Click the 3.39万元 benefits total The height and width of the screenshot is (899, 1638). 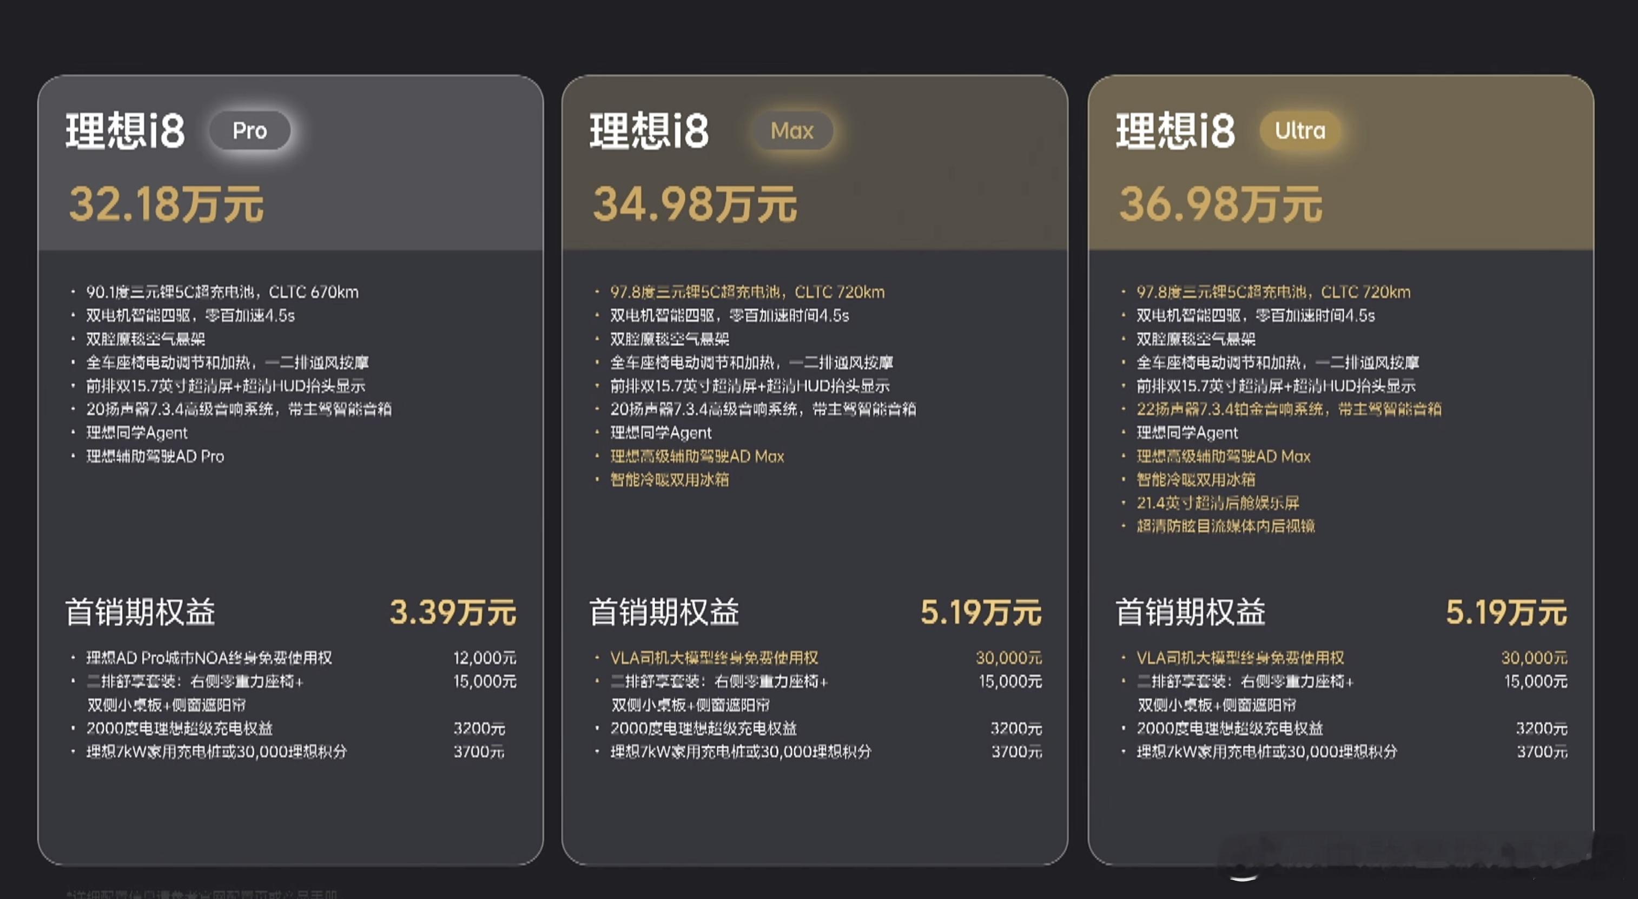453,612
